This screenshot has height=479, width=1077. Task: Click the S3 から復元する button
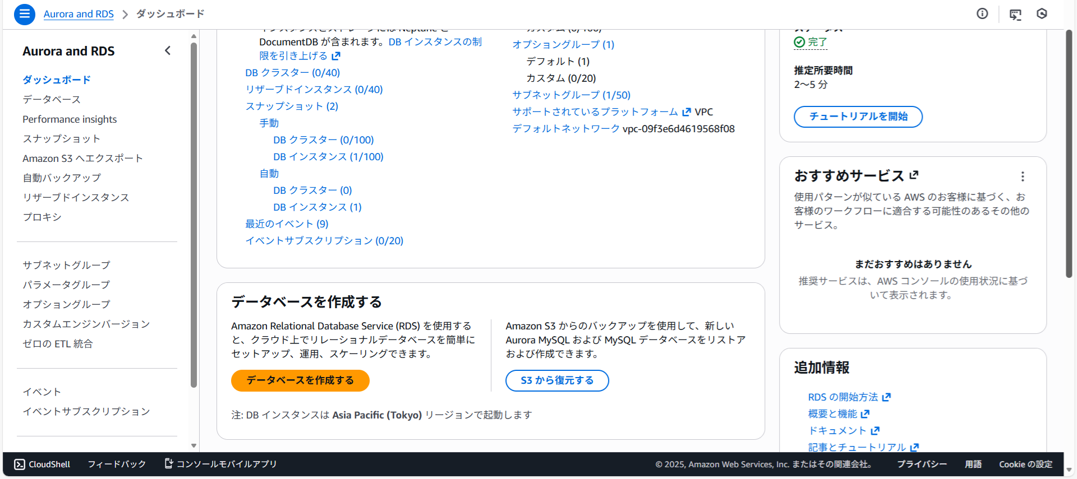(x=556, y=380)
